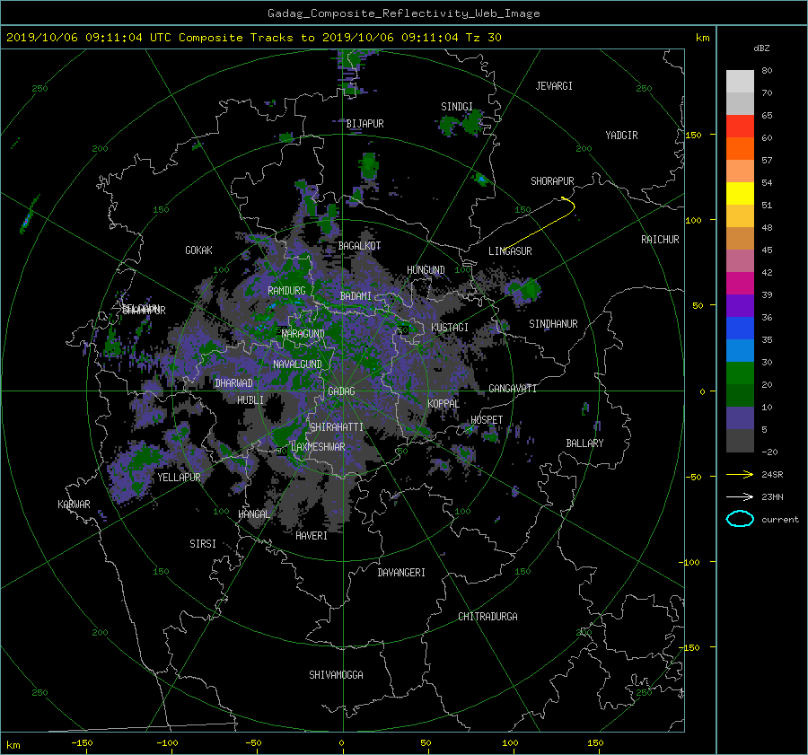Image resolution: width=808 pixels, height=755 pixels.
Task: Click the DHARWAD city label
Action: coord(234,383)
